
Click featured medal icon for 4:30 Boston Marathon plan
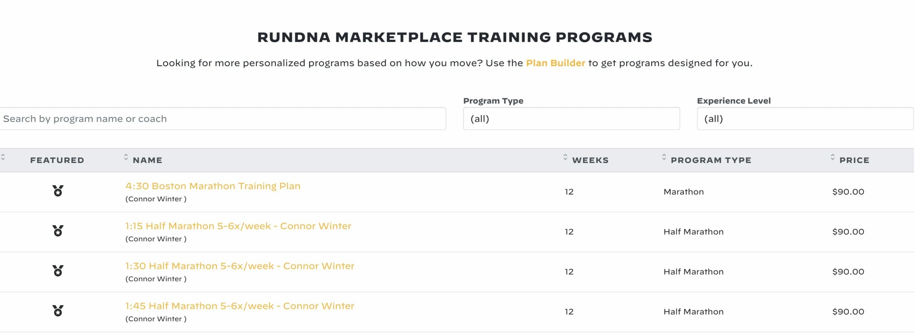point(58,191)
